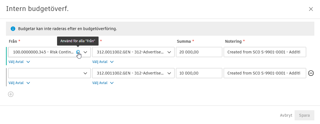
Task: Click the Summa field showing 20 000,00
Action: pyautogui.click(x=199, y=52)
